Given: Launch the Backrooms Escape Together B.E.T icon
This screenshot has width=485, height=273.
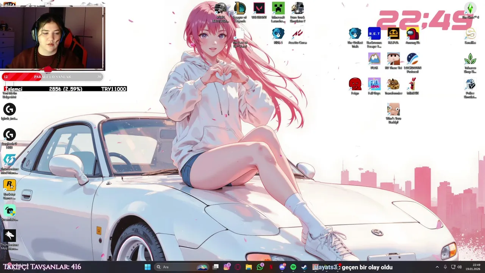Looking at the screenshot, I should pyautogui.click(x=374, y=38).
